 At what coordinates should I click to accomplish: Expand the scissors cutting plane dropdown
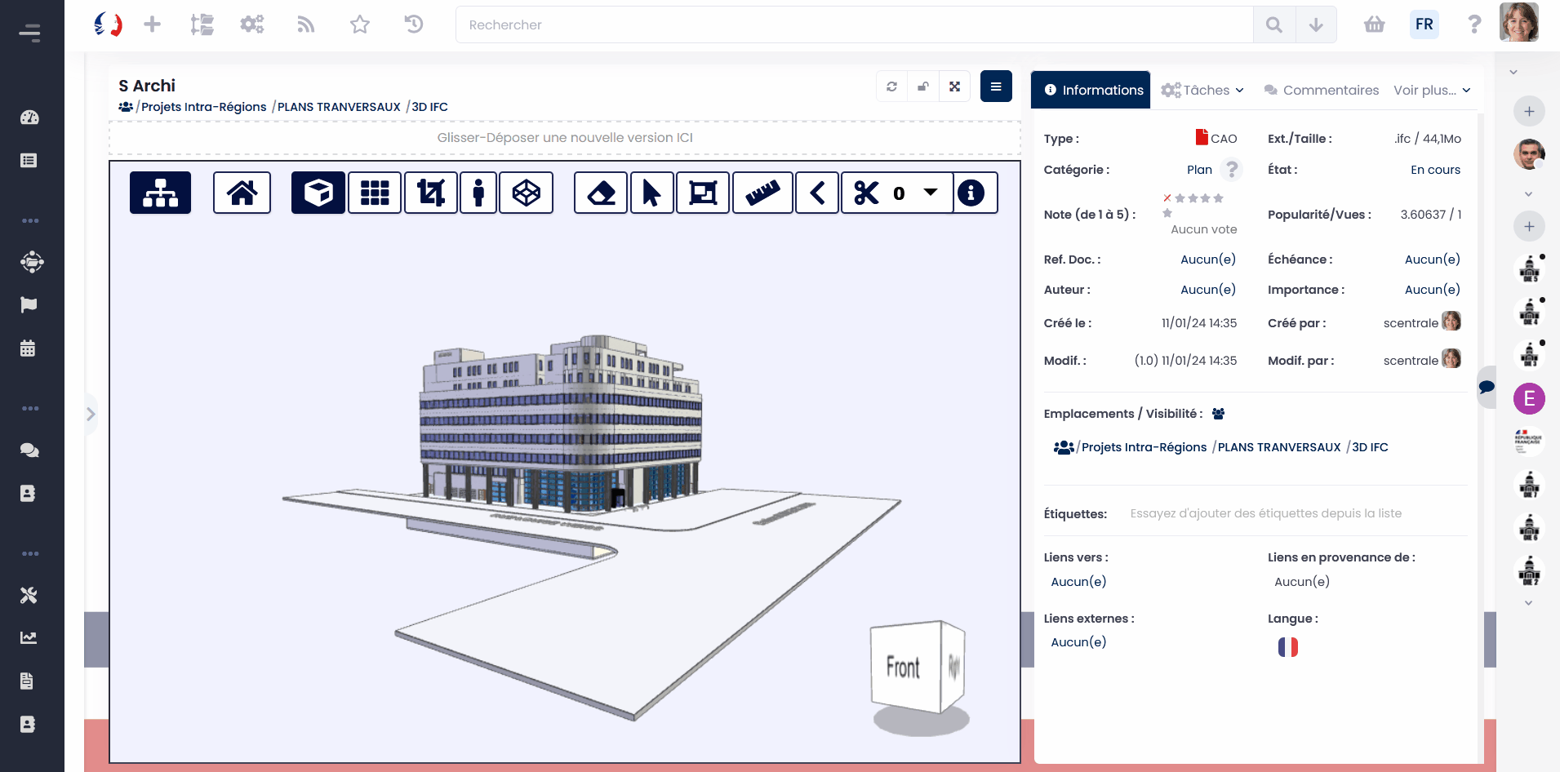(931, 193)
